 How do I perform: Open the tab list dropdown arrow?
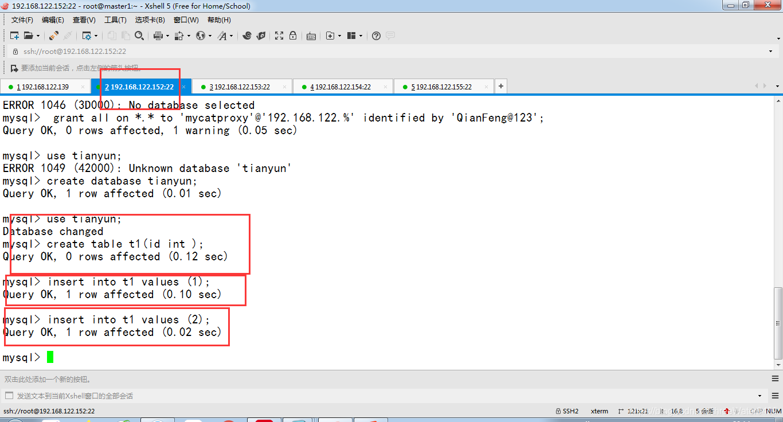click(777, 86)
